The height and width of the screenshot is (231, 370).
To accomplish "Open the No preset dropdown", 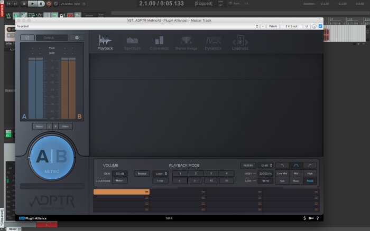I will (137, 25).
